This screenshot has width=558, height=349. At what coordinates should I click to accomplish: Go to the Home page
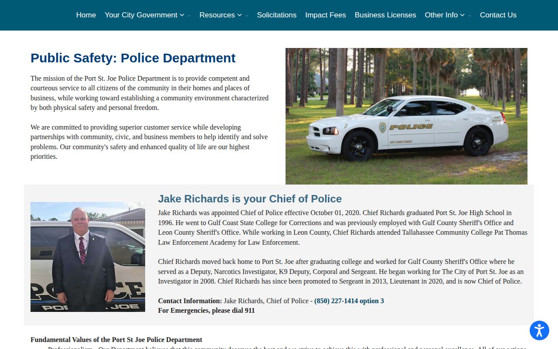coord(86,15)
